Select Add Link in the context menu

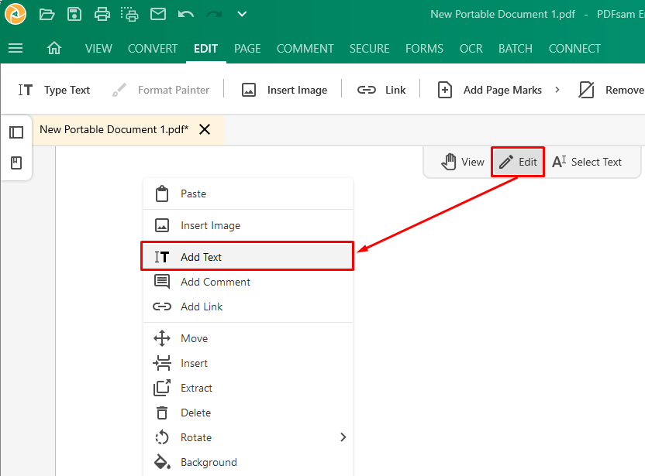pos(248,306)
